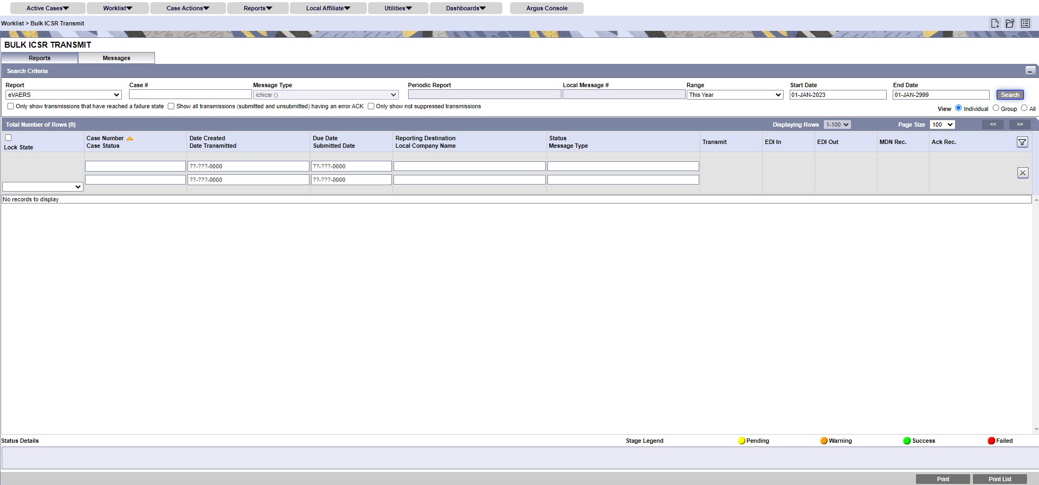Image resolution: width=1039 pixels, height=485 pixels.
Task: Click the Reporting Destination filter input
Action: (x=469, y=166)
